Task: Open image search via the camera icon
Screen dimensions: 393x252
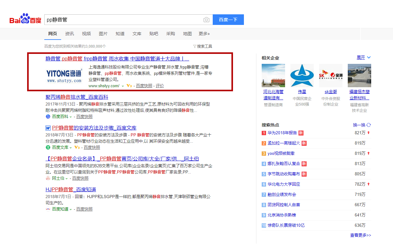Action: click(206, 20)
